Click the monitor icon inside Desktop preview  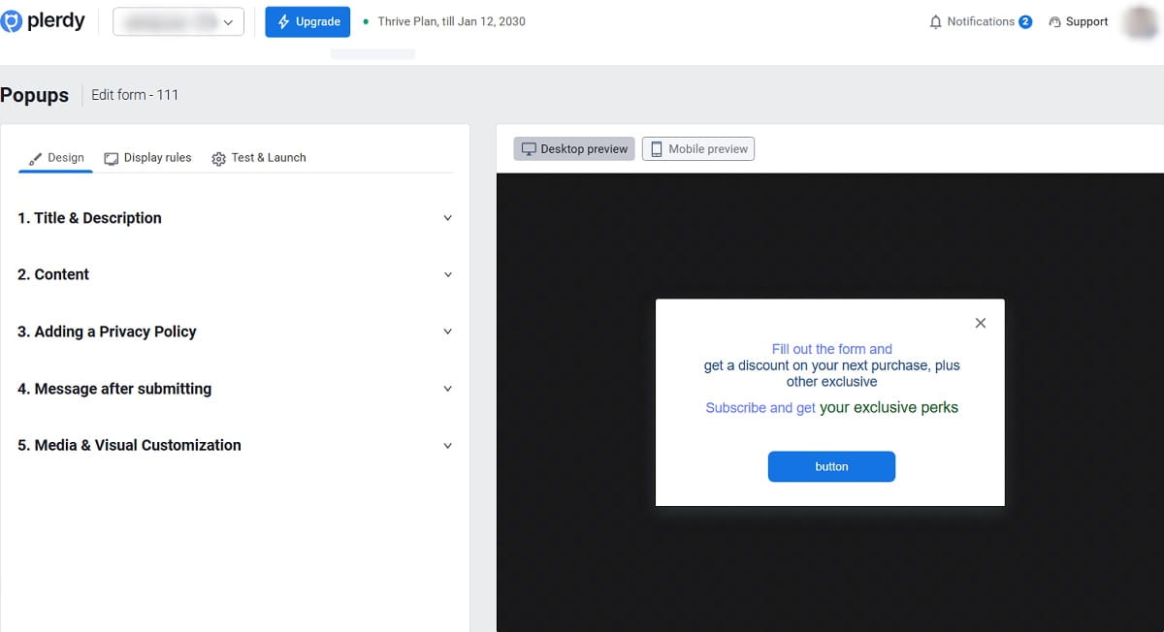529,148
